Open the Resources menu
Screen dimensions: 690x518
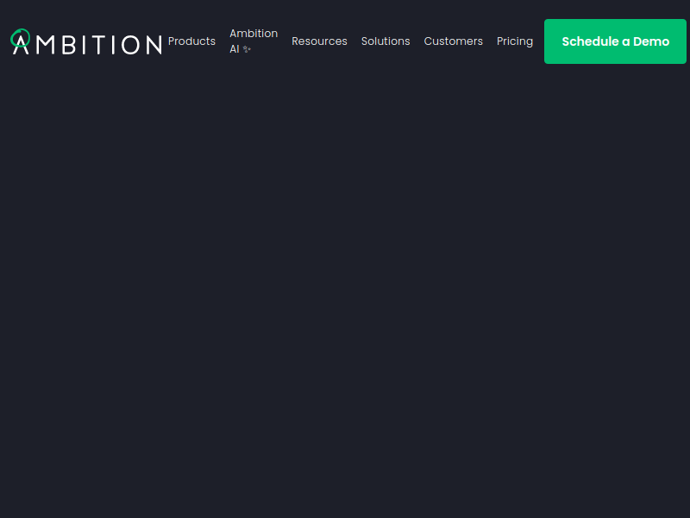319,41
